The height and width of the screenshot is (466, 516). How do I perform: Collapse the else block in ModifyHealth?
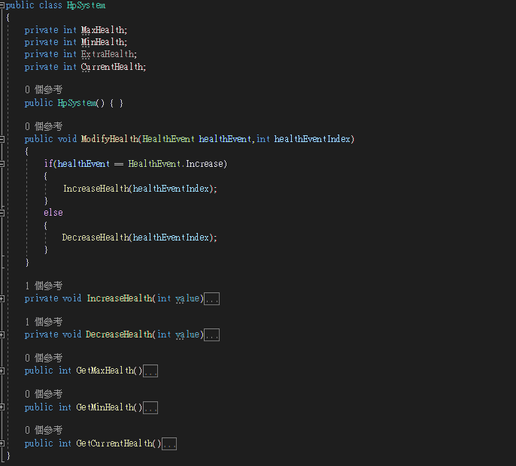coord(2,213)
